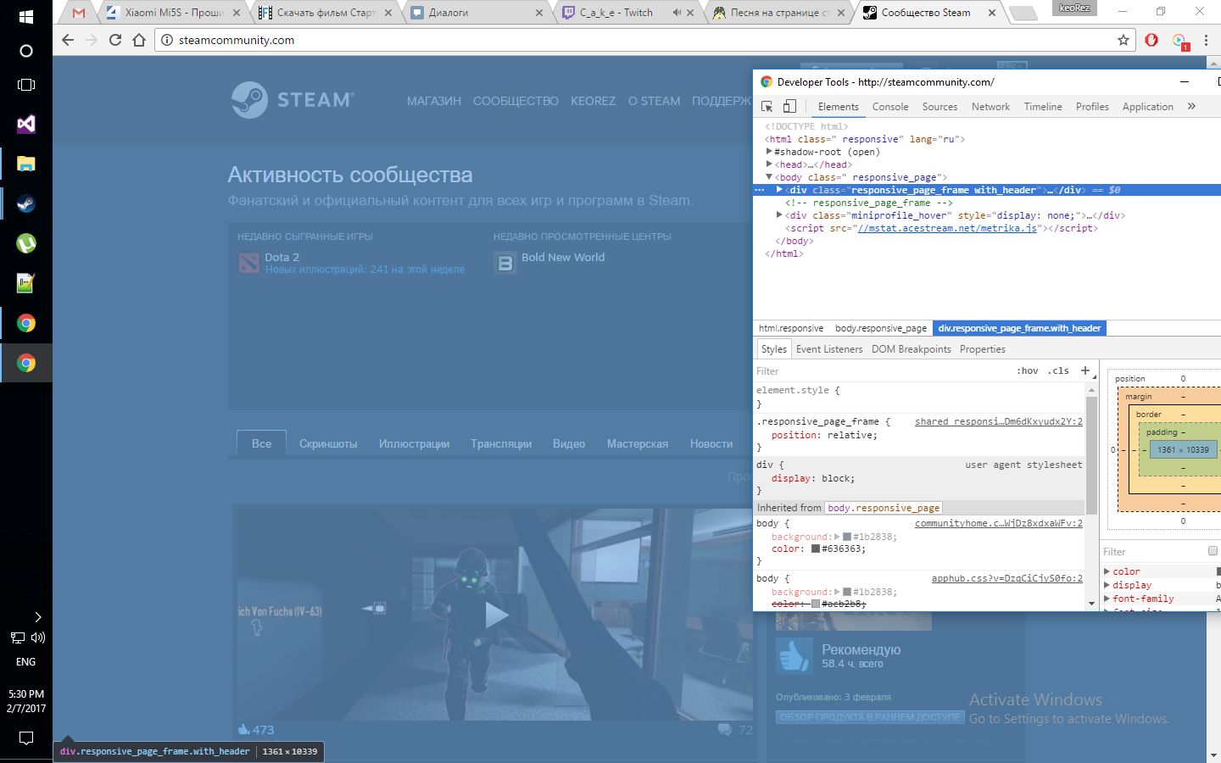Go back using the browser back arrow
This screenshot has width=1221, height=763.
pyautogui.click(x=68, y=40)
